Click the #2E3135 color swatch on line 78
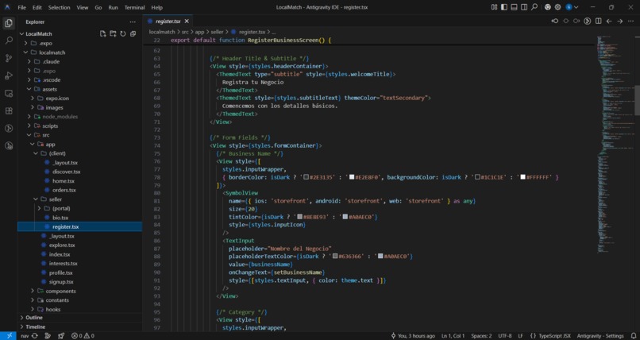 tap(306, 177)
